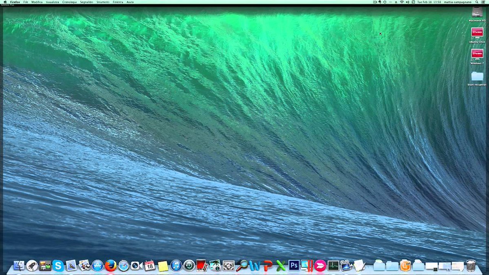Viewport: 489px width, 275px height.
Task: Open Spotlight search magnifier in menu bar
Action: pyautogui.click(x=477, y=2)
